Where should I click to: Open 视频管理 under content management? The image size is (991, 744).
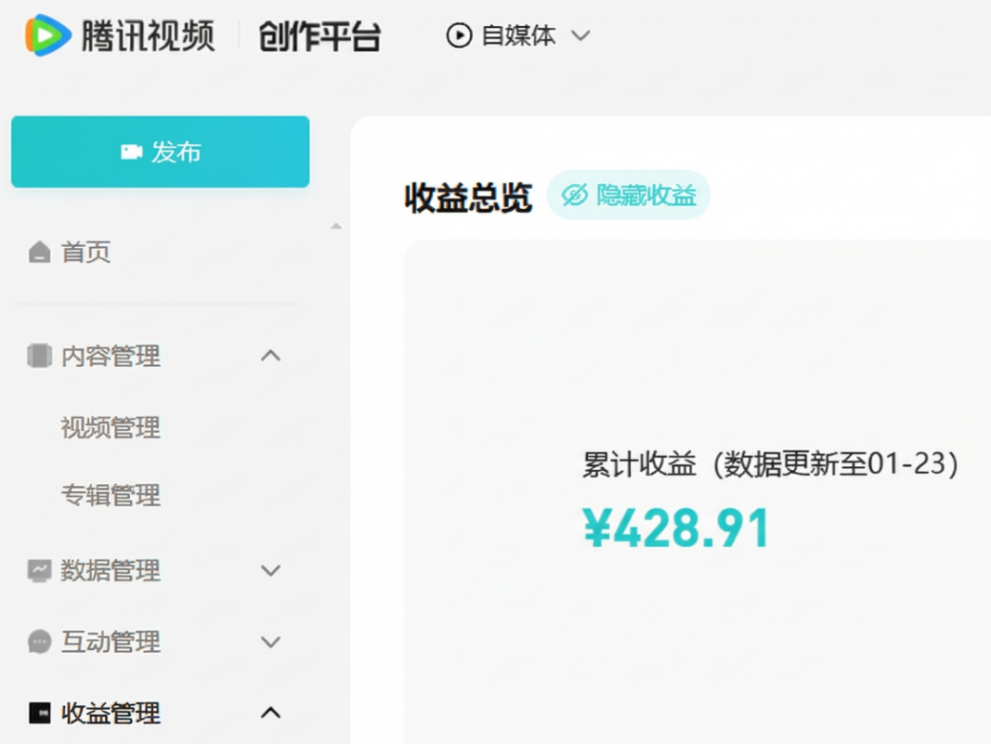(111, 428)
